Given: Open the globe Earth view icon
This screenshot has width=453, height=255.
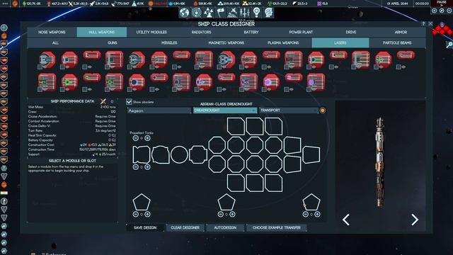Looking at the screenshot, I should point(184,13).
